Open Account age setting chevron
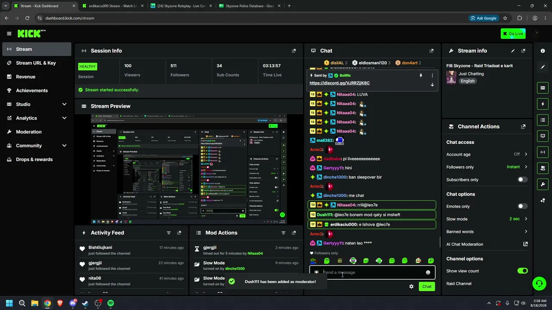Screen dimensions: 552x310 pyautogui.click(x=526, y=154)
